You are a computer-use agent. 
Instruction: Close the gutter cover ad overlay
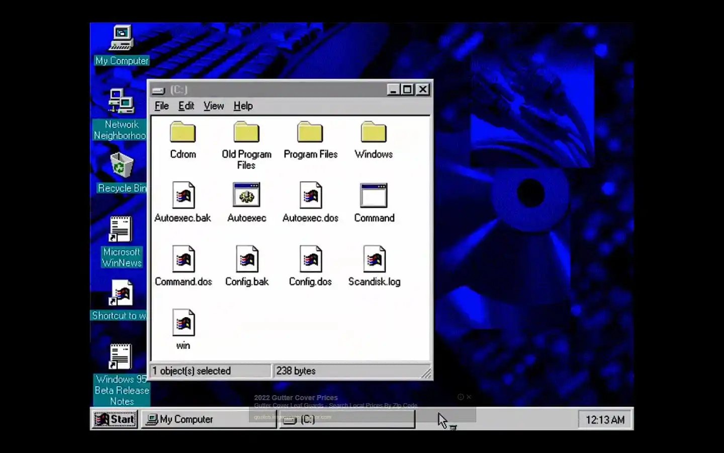tap(469, 397)
